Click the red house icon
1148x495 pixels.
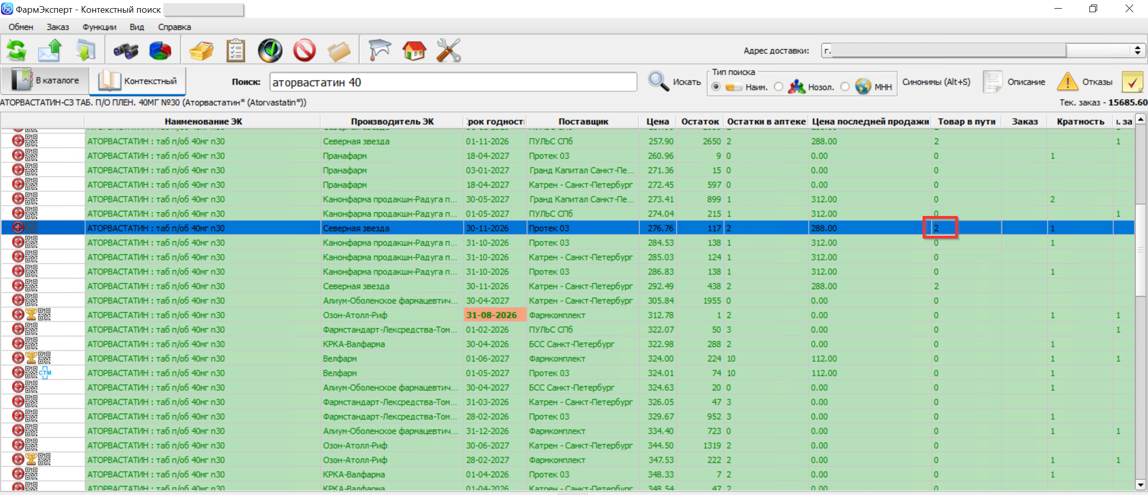point(414,50)
